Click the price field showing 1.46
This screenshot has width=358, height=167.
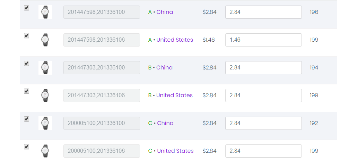coord(263,40)
